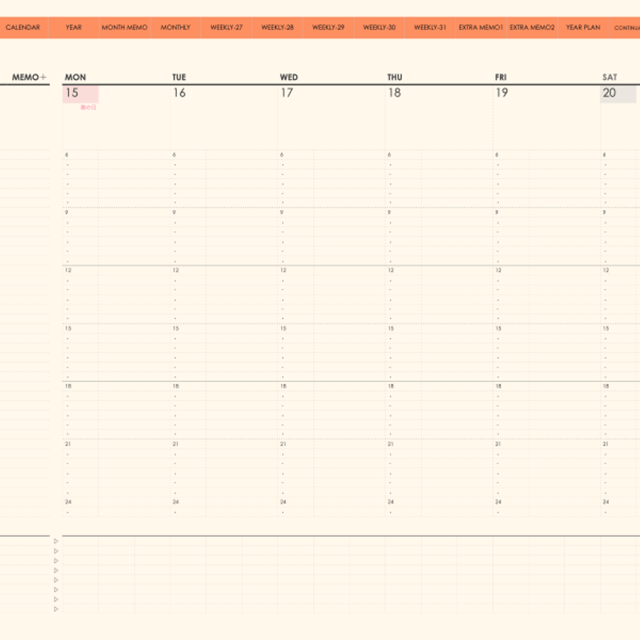640x640 pixels.
Task: Click the MON column header
Action: [76, 77]
